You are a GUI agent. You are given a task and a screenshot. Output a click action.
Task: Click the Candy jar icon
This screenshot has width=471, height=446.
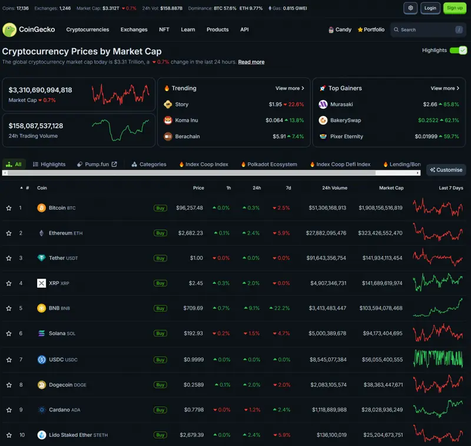(x=331, y=29)
